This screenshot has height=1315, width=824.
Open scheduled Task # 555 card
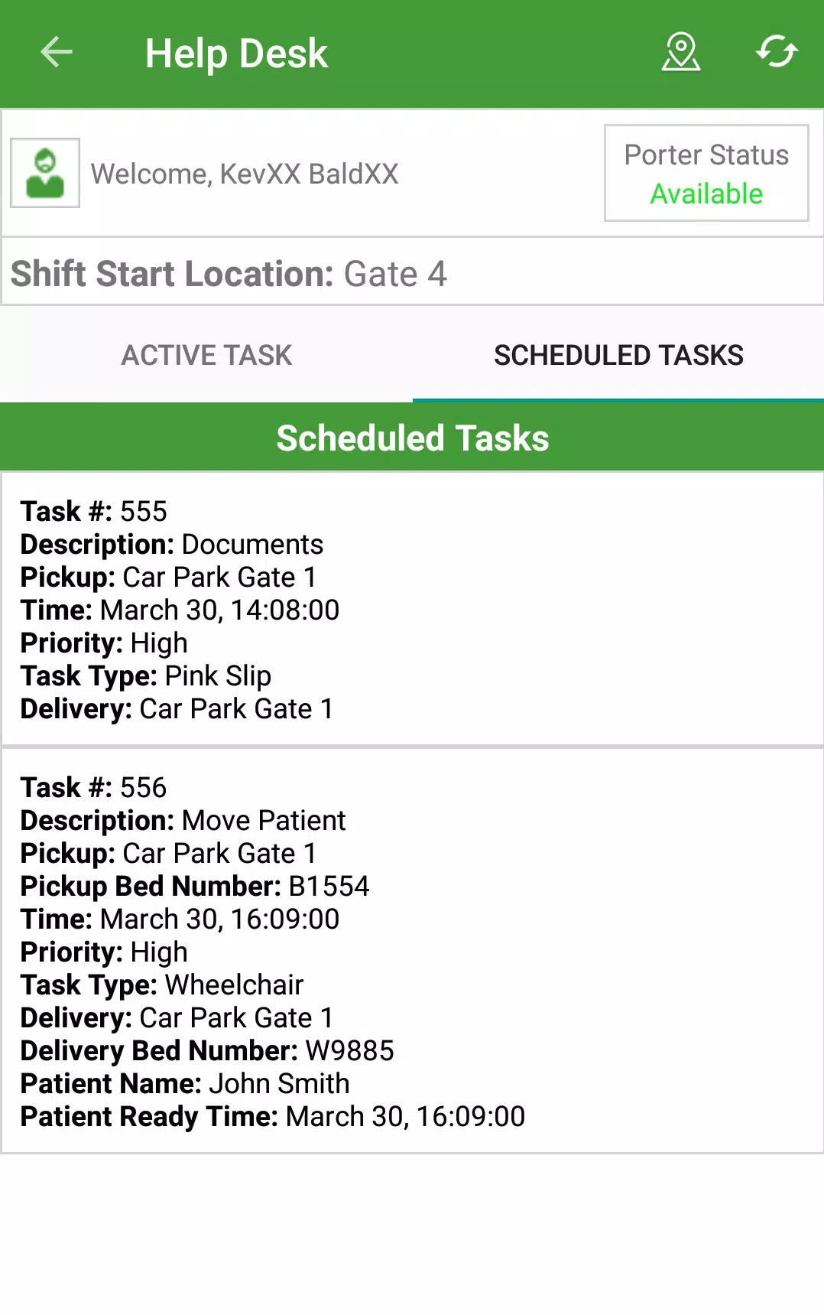(x=412, y=609)
